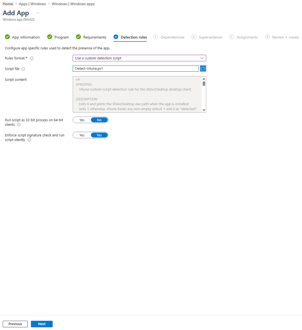This screenshot has height=330, width=302.
Task: View info icon for signature check option
Action: pos(29,140)
